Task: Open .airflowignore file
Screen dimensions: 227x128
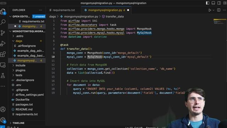Action: click(27, 46)
